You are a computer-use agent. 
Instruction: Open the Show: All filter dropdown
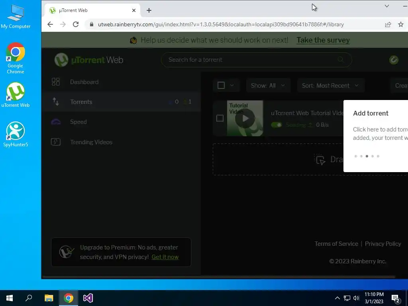point(268,86)
